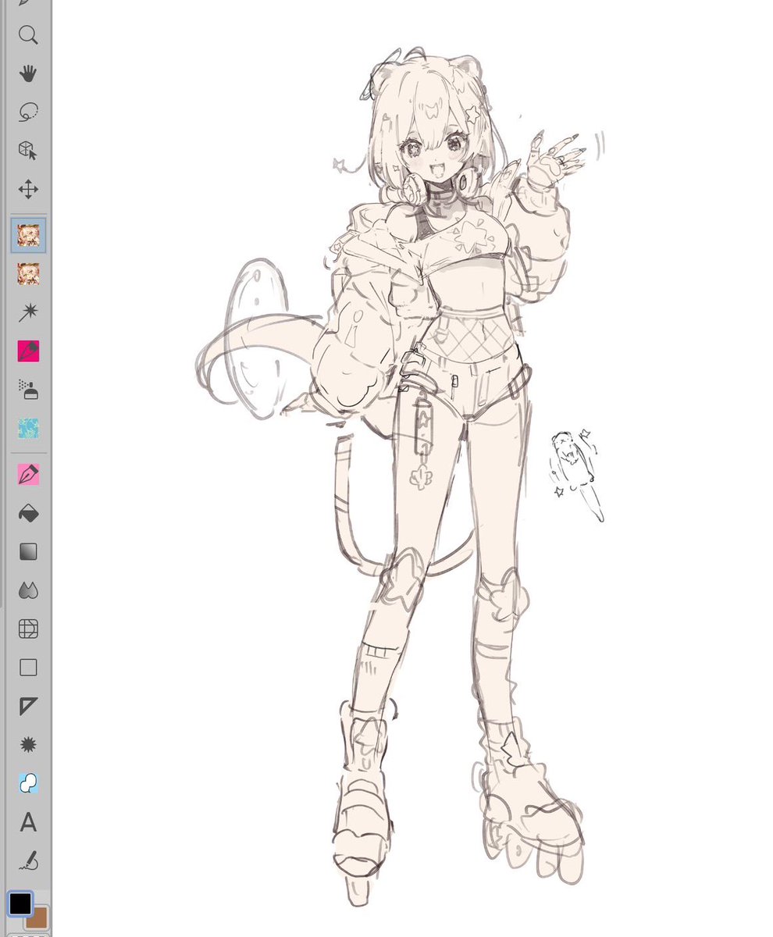Select the Auto select magic wand tool
This screenshot has height=937, width=773.
tap(28, 312)
